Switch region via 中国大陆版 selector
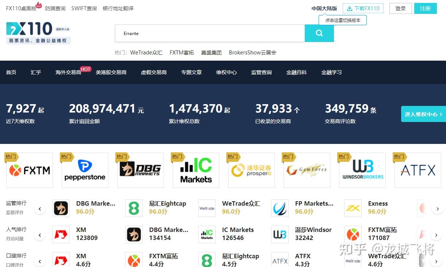Image resolution: width=446 pixels, height=267 pixels. pos(324,8)
